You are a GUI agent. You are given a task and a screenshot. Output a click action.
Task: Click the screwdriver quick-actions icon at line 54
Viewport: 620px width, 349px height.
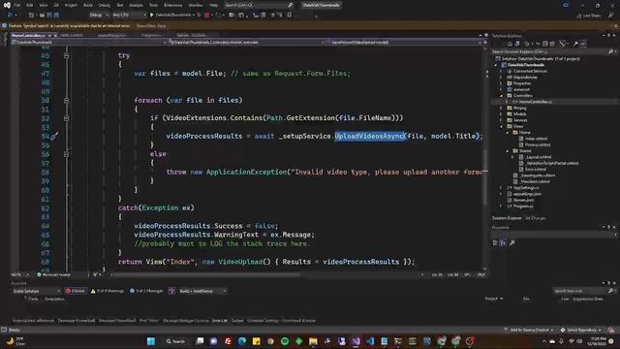click(54, 137)
